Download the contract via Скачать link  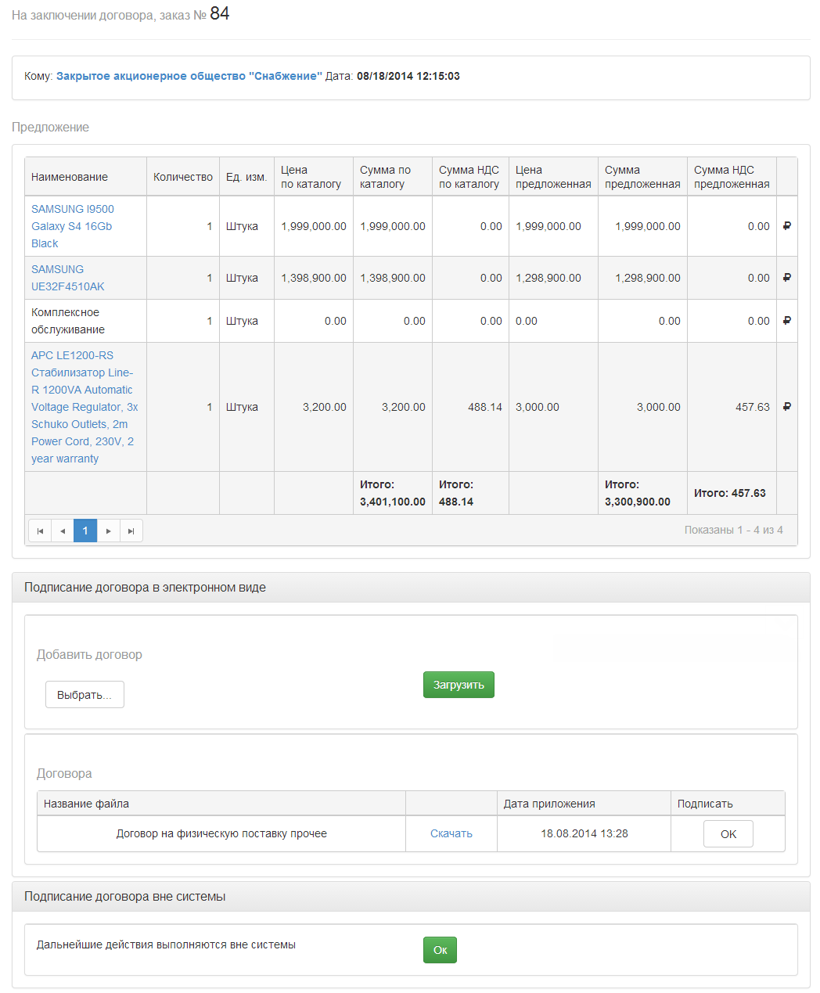click(x=451, y=833)
